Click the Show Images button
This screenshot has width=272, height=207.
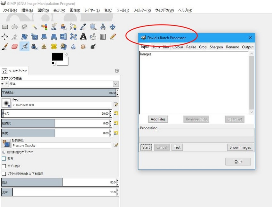[240, 147]
